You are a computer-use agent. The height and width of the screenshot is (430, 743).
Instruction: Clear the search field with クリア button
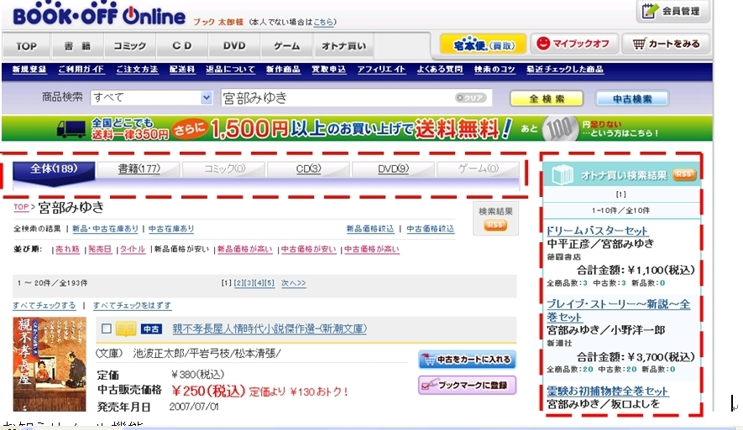(x=470, y=98)
